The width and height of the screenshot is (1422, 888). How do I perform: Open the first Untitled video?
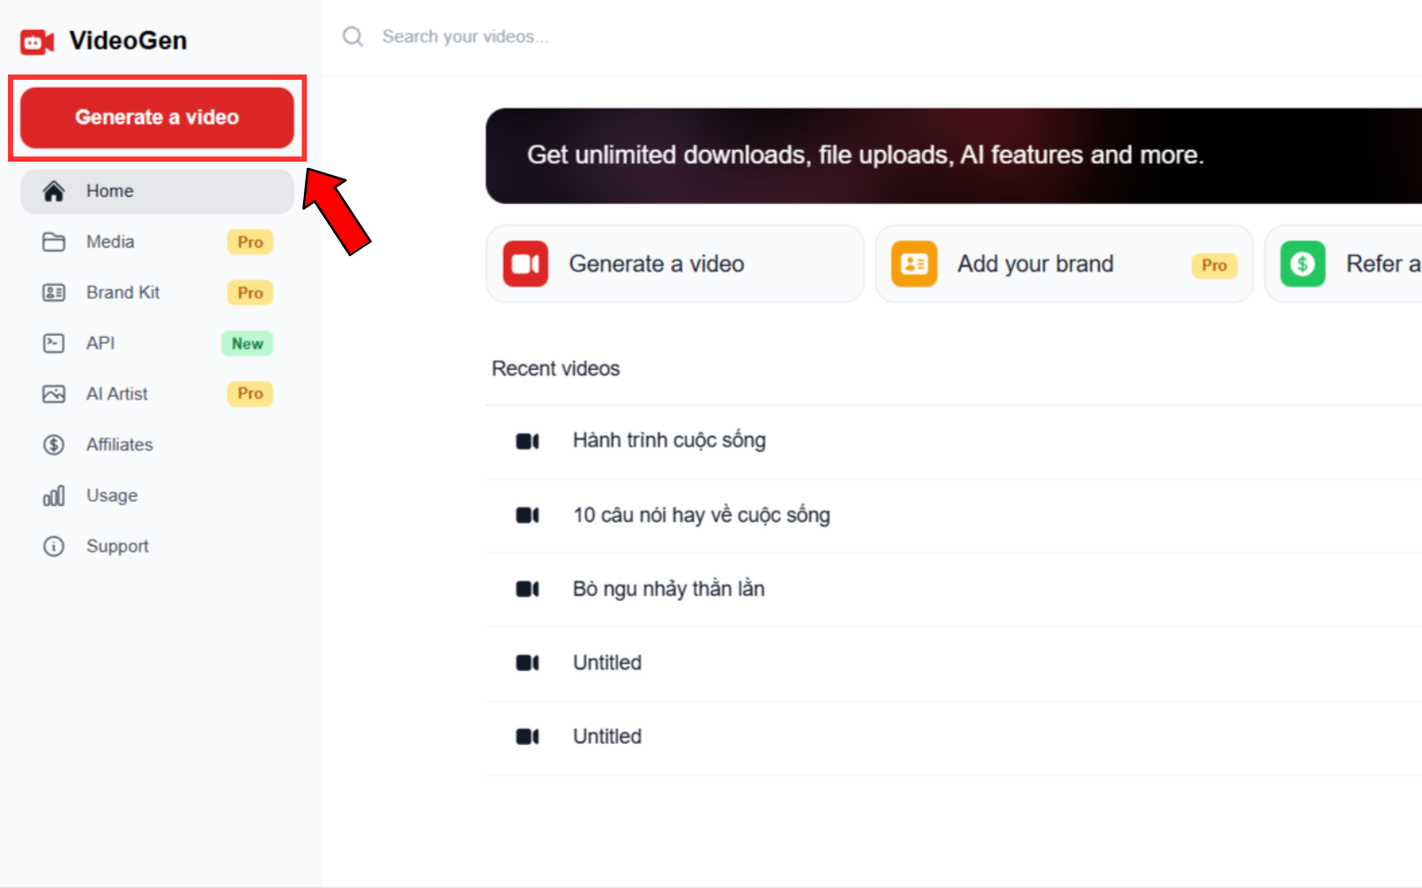954,663
